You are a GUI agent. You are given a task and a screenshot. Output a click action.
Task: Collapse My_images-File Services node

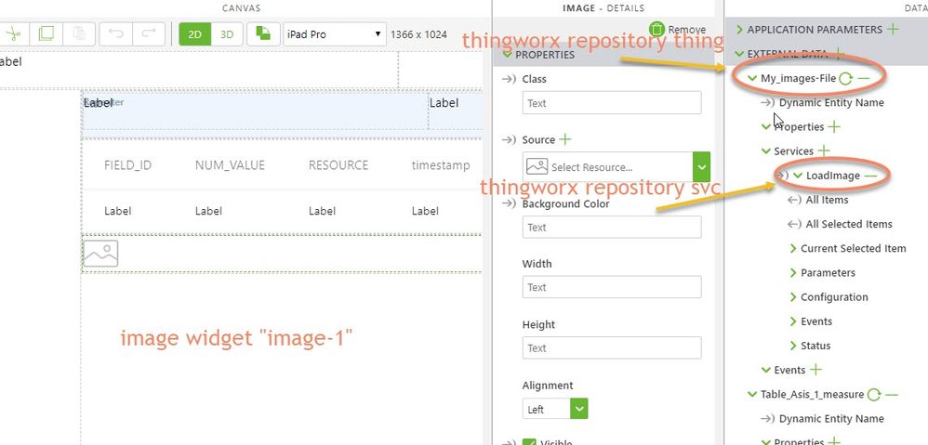[766, 151]
